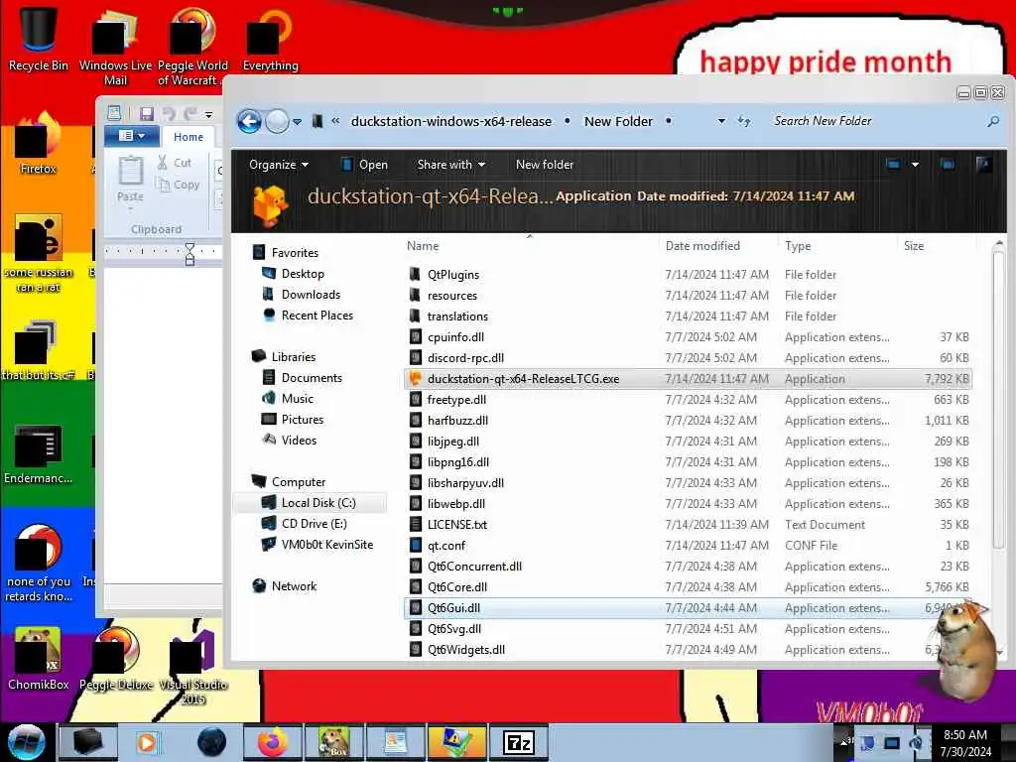Sort by the Name column header
Image resolution: width=1016 pixels, height=762 pixels.
423,246
